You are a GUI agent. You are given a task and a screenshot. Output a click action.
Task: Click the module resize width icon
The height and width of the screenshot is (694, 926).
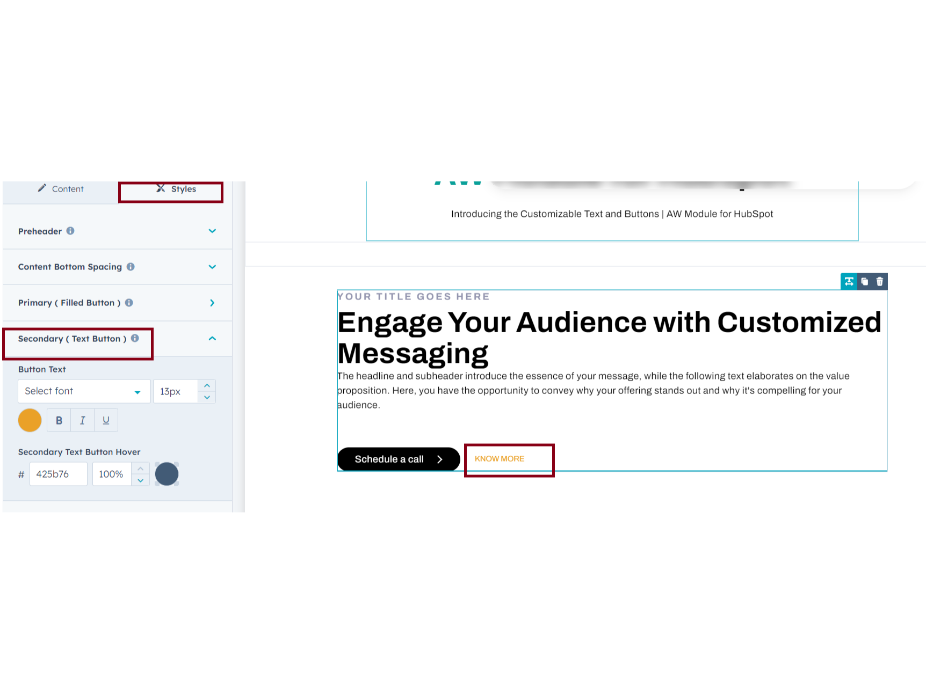[849, 282]
